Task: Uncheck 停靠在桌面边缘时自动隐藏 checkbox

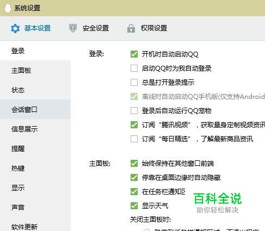Action: [134, 178]
